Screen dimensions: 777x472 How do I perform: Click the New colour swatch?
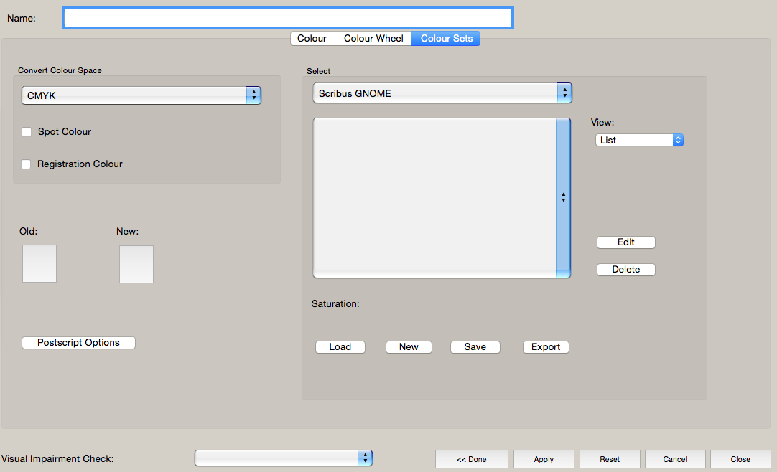pos(136,264)
